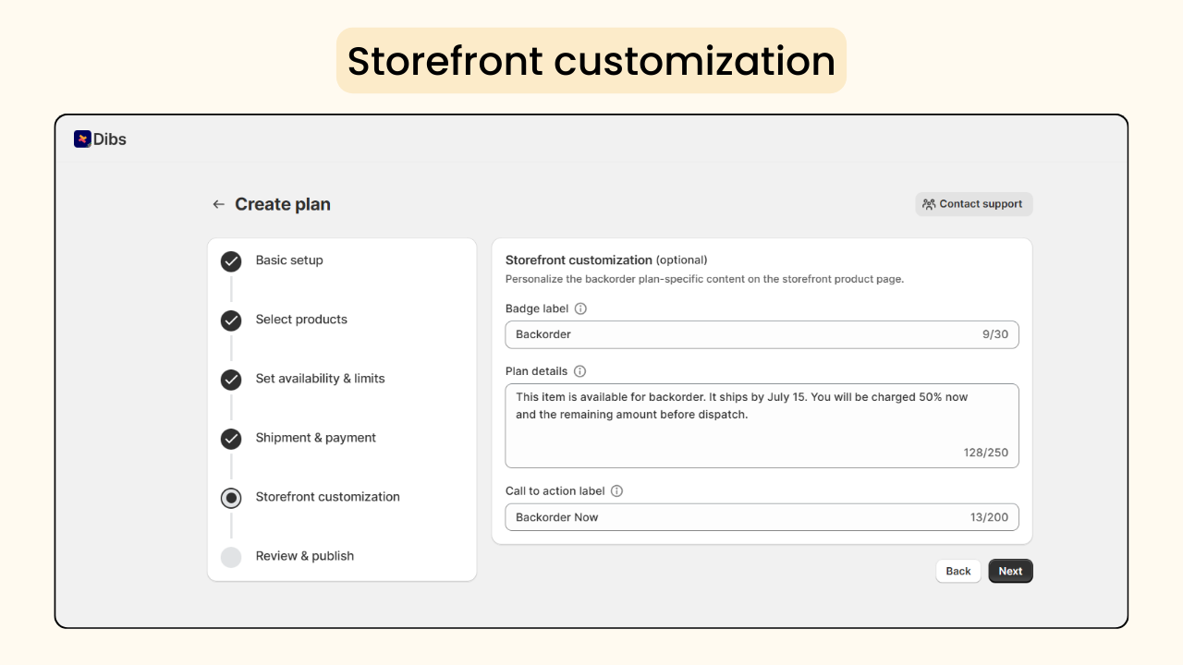Click the support icon on Contact support button
Screen dimensions: 1183x665
928,203
